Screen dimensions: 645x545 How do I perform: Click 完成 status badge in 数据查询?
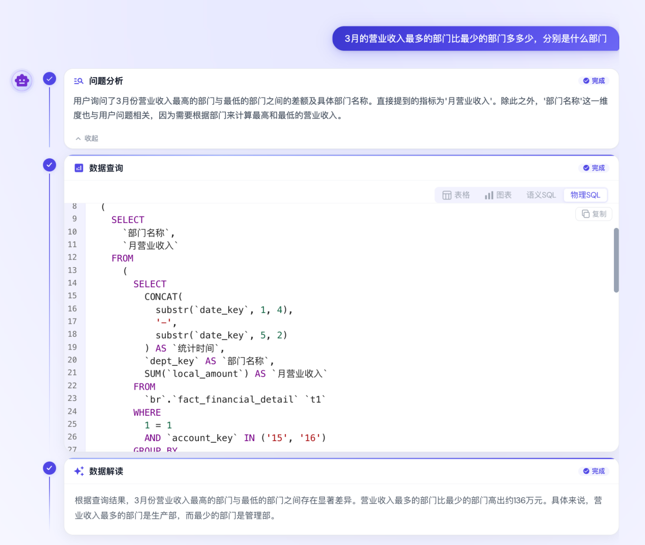(x=594, y=168)
